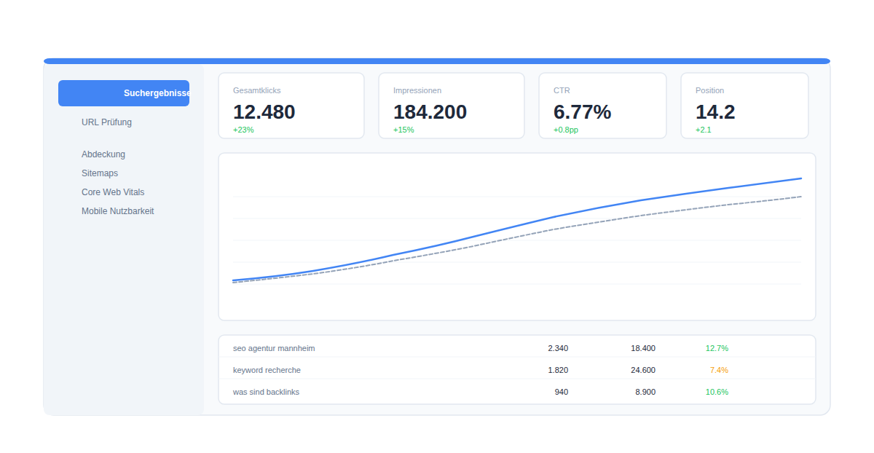This screenshot has width=874, height=453.
Task: Select the Position metric card
Action: point(744,106)
